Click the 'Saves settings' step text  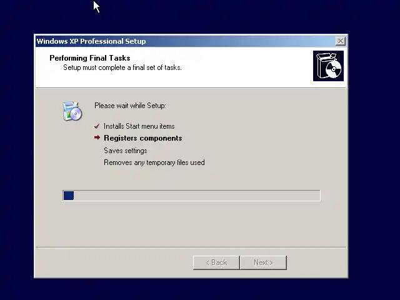tap(126, 151)
